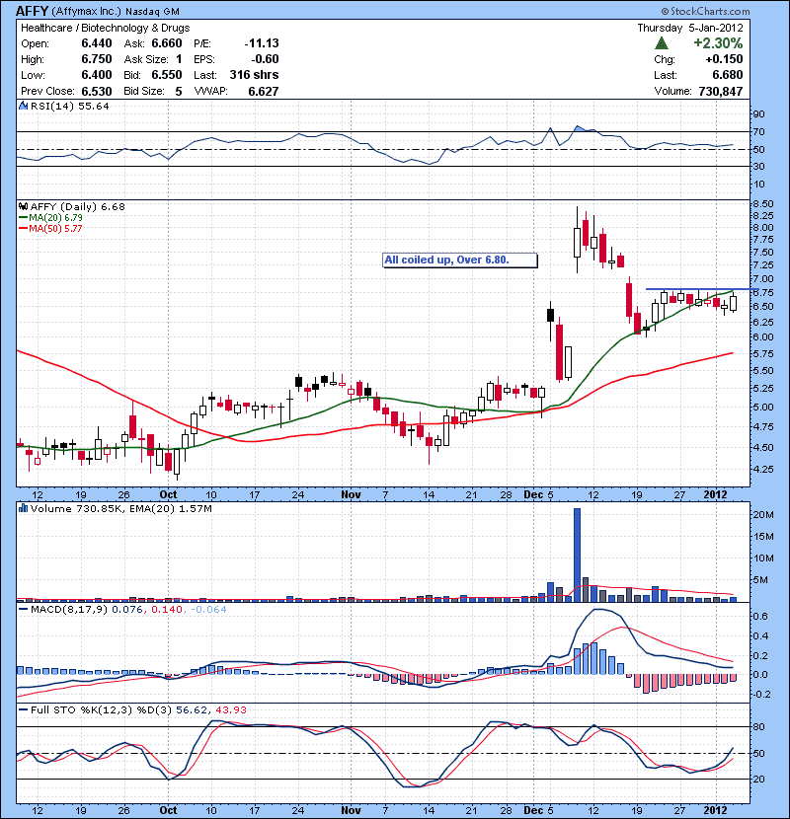Click the 'Oct' label on price axis

168,494
